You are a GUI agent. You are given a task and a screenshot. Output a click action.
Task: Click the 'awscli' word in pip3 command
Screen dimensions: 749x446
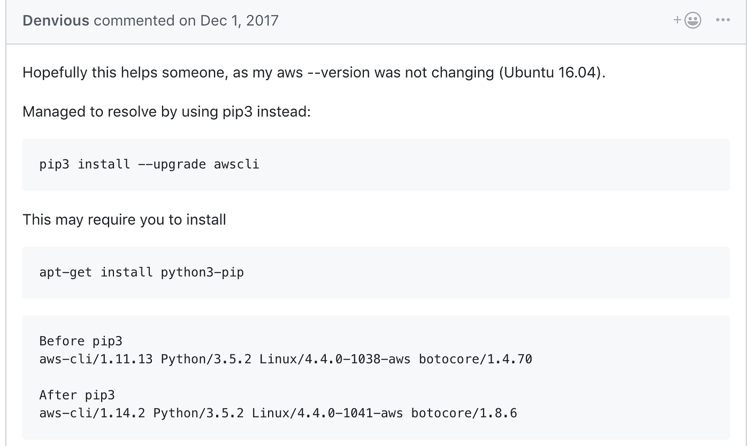(x=236, y=164)
